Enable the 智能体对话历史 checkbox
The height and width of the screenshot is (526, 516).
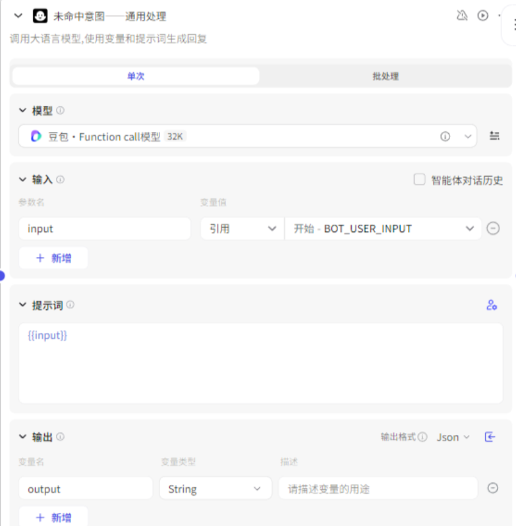click(419, 180)
